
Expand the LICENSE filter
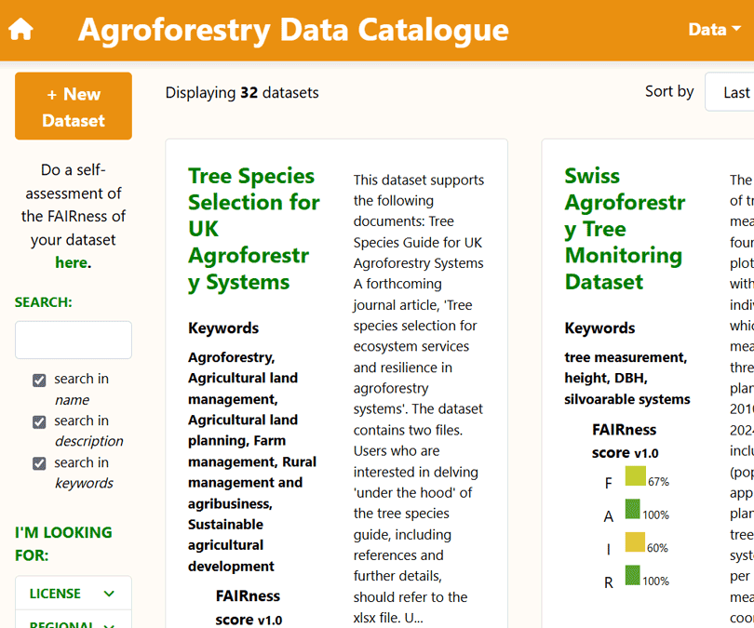point(73,594)
